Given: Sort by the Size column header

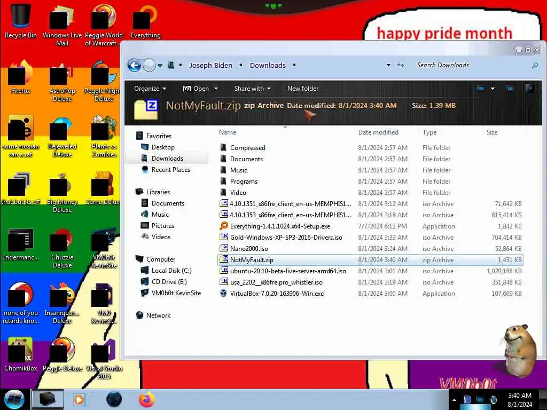Looking at the screenshot, I should click(x=492, y=132).
